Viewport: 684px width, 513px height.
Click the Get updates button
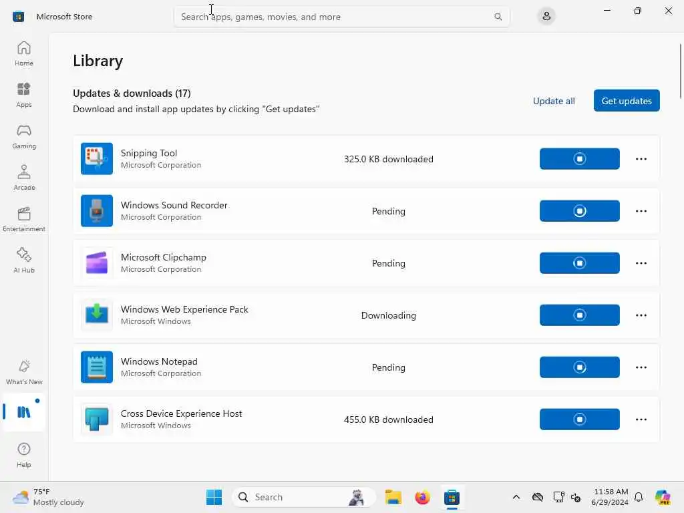tap(627, 101)
